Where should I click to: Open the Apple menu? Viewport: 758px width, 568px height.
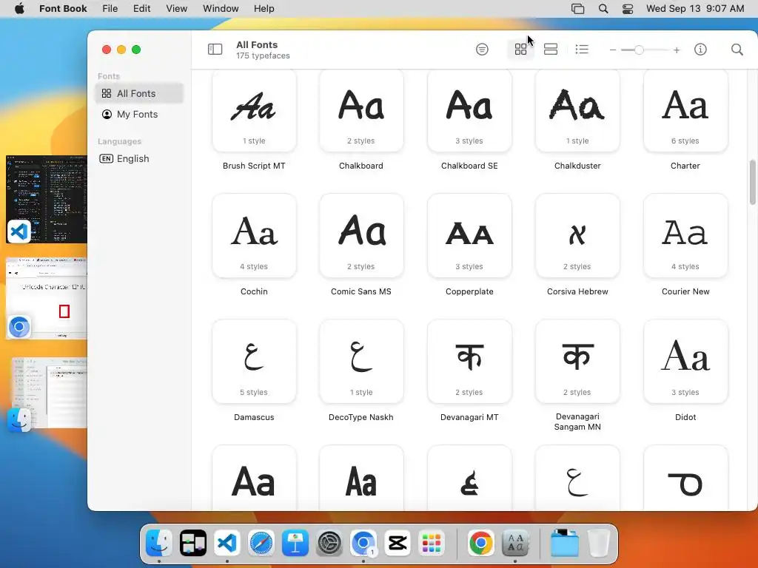(19, 9)
